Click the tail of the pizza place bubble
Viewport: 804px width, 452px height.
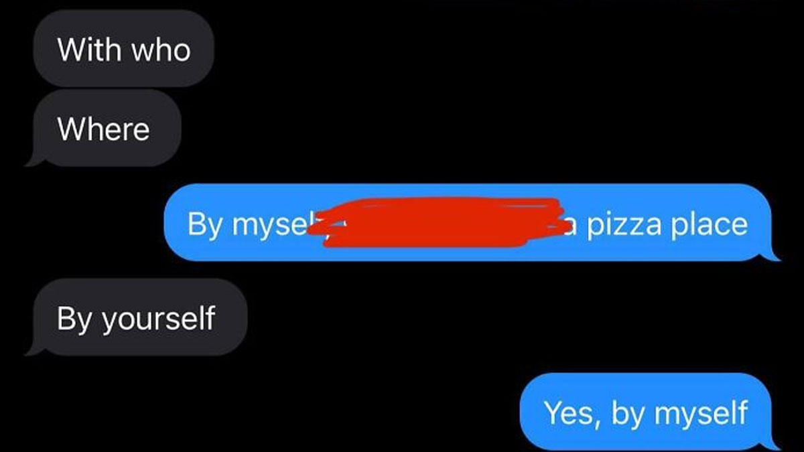[x=773, y=254]
